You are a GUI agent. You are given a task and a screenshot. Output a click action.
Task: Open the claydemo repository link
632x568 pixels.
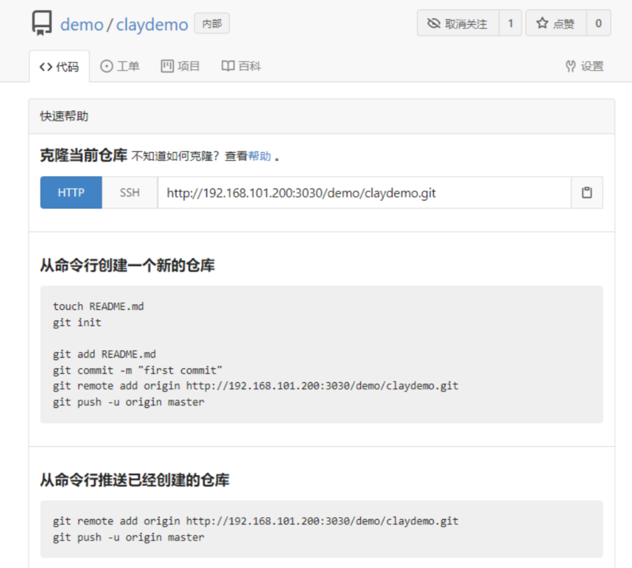152,25
